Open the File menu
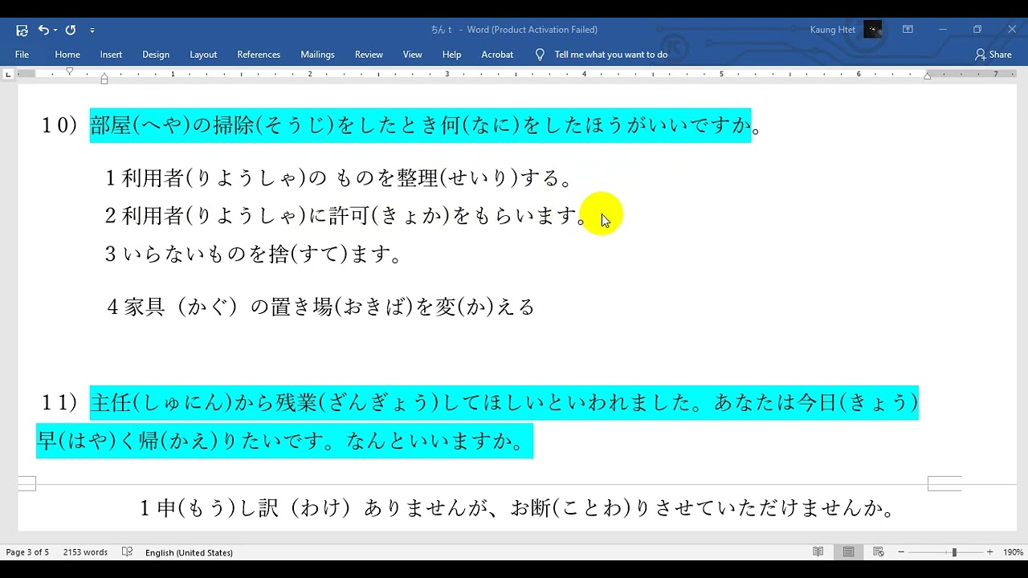This screenshot has height=578, width=1028. pos(22,55)
